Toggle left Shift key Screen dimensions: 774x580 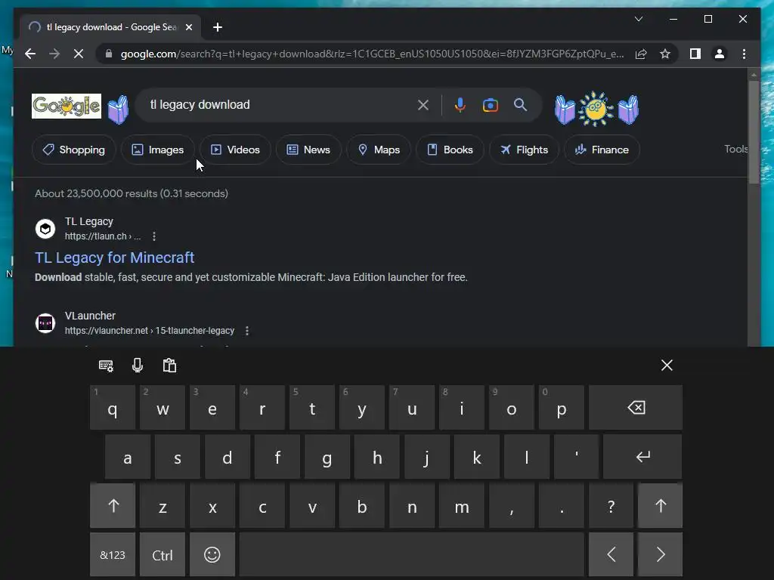pos(113,505)
